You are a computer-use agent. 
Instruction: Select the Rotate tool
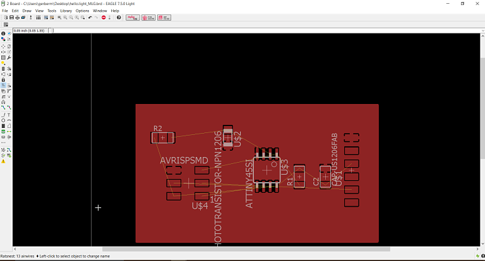tap(9, 52)
